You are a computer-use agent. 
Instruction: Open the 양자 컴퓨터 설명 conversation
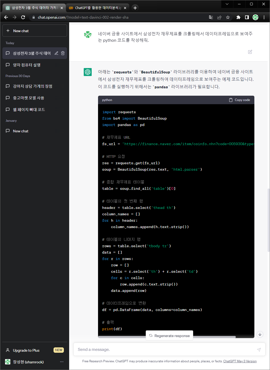(35, 65)
